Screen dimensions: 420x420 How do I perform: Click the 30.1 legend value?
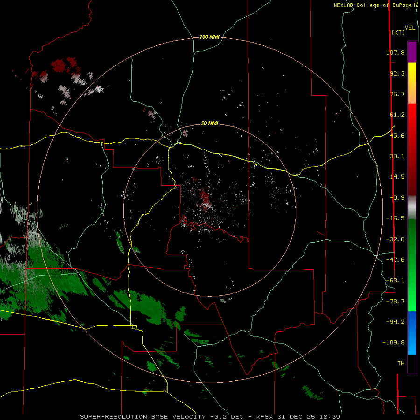point(397,156)
